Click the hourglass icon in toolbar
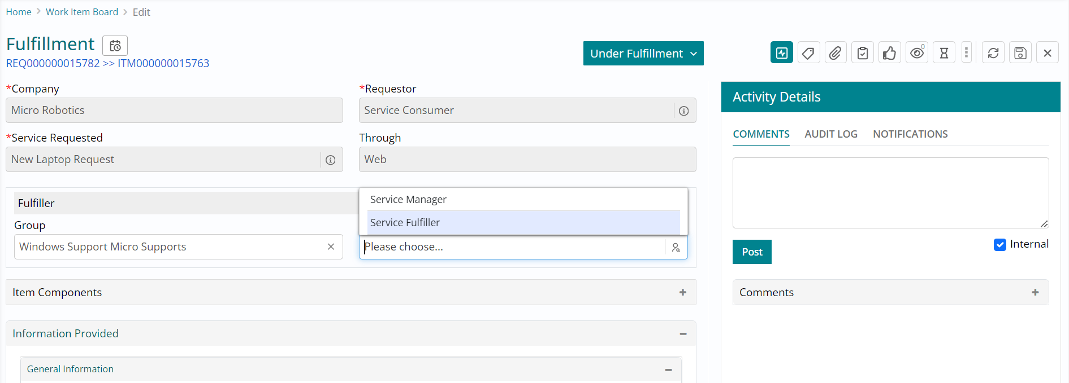 (x=944, y=53)
